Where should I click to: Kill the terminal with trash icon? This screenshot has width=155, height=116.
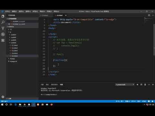(145, 85)
